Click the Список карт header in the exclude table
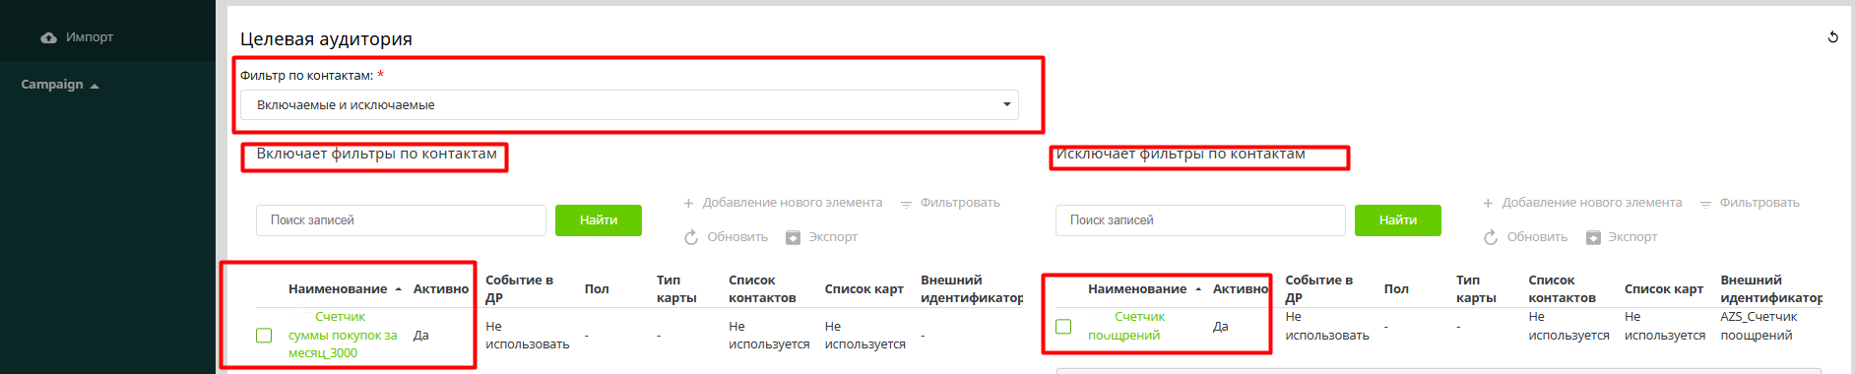This screenshot has width=1855, height=374. (1664, 289)
